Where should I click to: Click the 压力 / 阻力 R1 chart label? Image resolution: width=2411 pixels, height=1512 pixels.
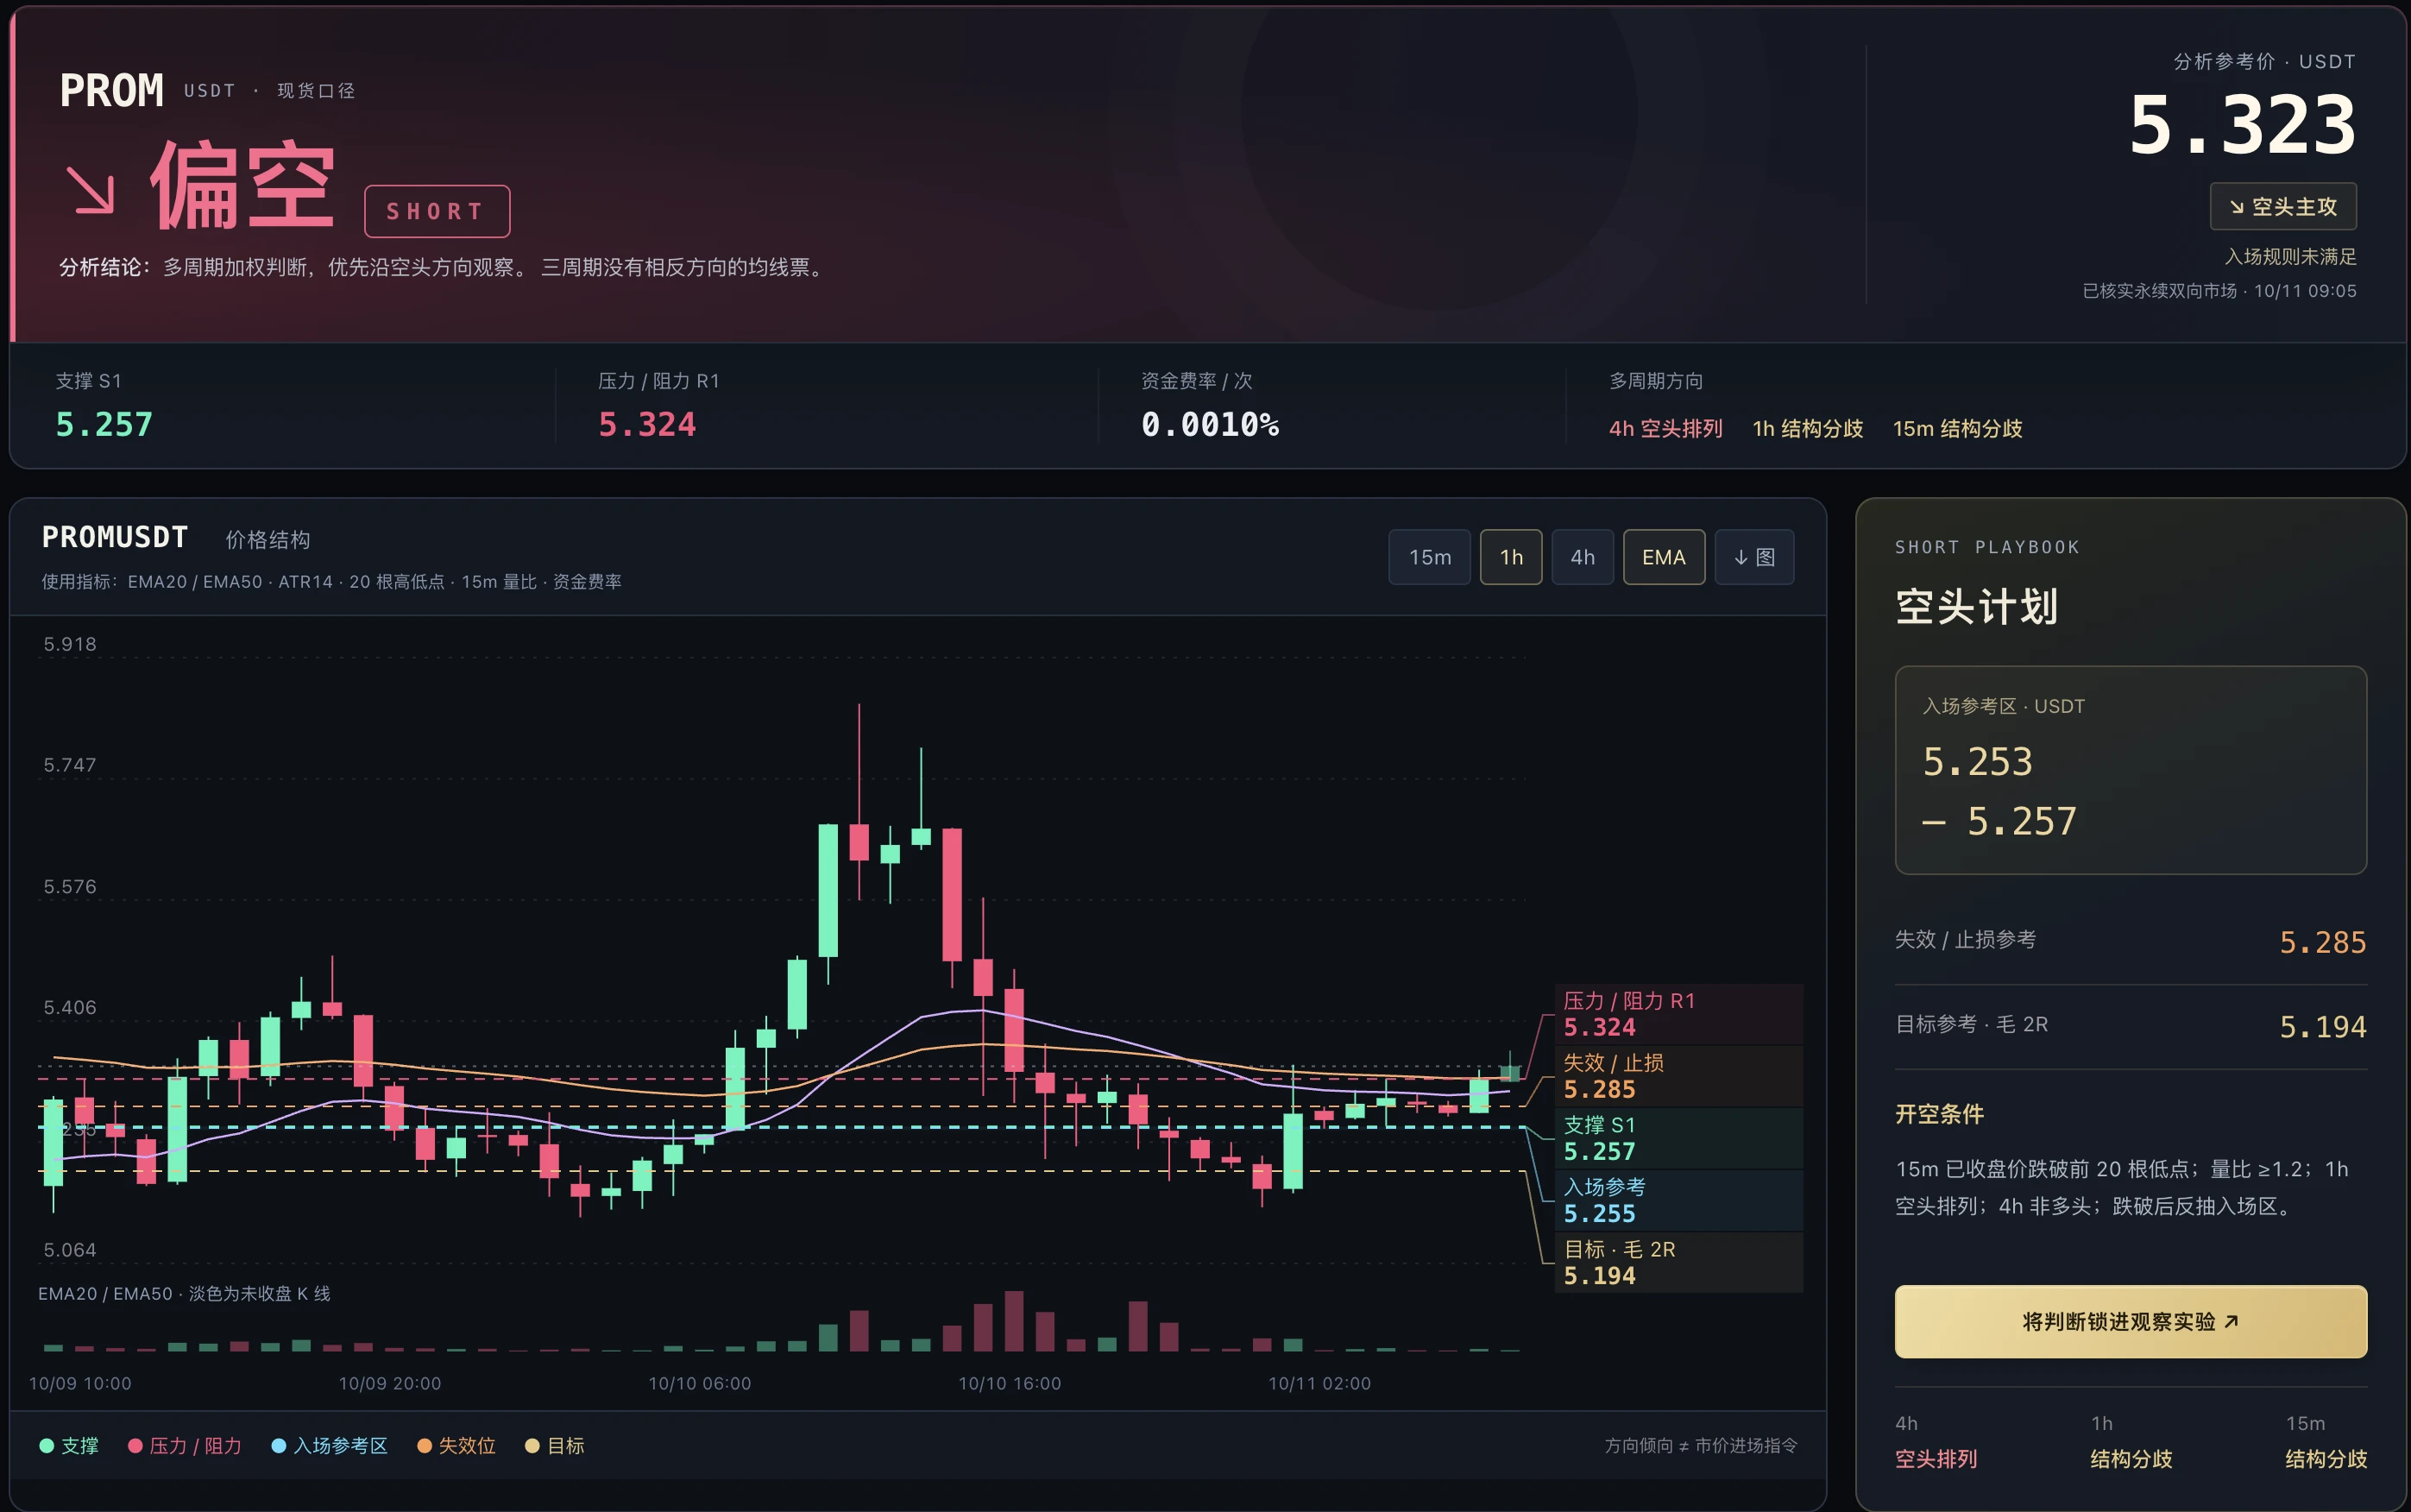pyautogui.click(x=1678, y=1014)
